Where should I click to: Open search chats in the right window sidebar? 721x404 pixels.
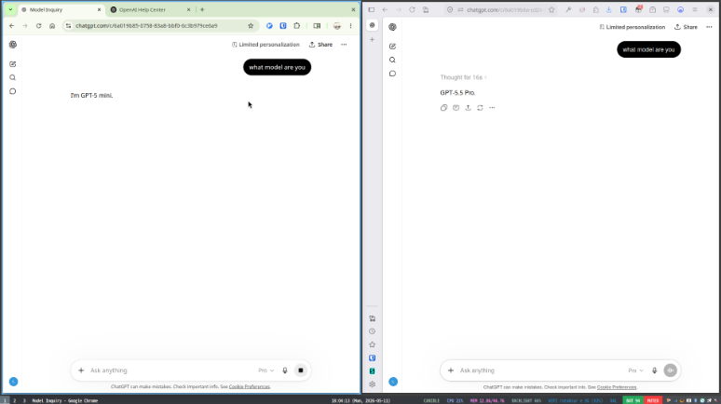coord(392,60)
